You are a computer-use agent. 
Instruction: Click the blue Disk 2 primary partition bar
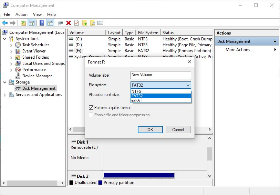pos(139,175)
